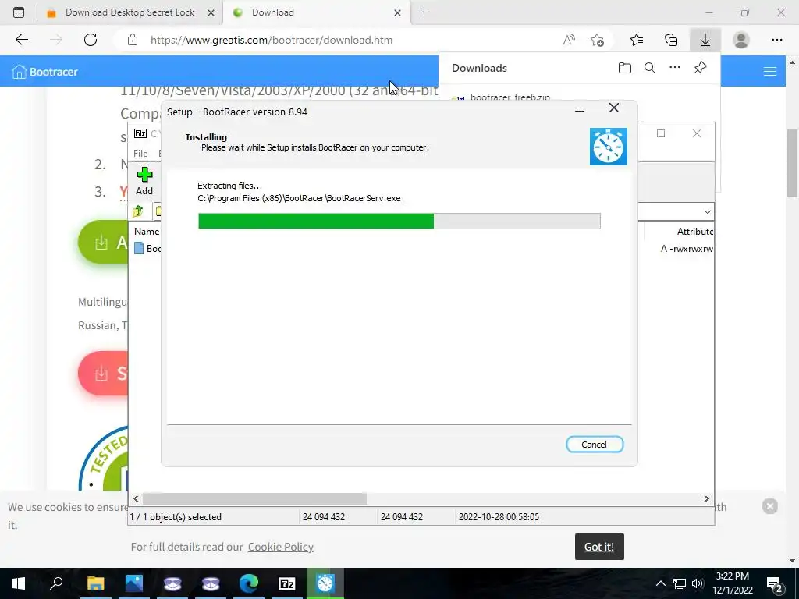
Task: Expand the 7-Zip address path dropdown
Action: click(x=707, y=212)
